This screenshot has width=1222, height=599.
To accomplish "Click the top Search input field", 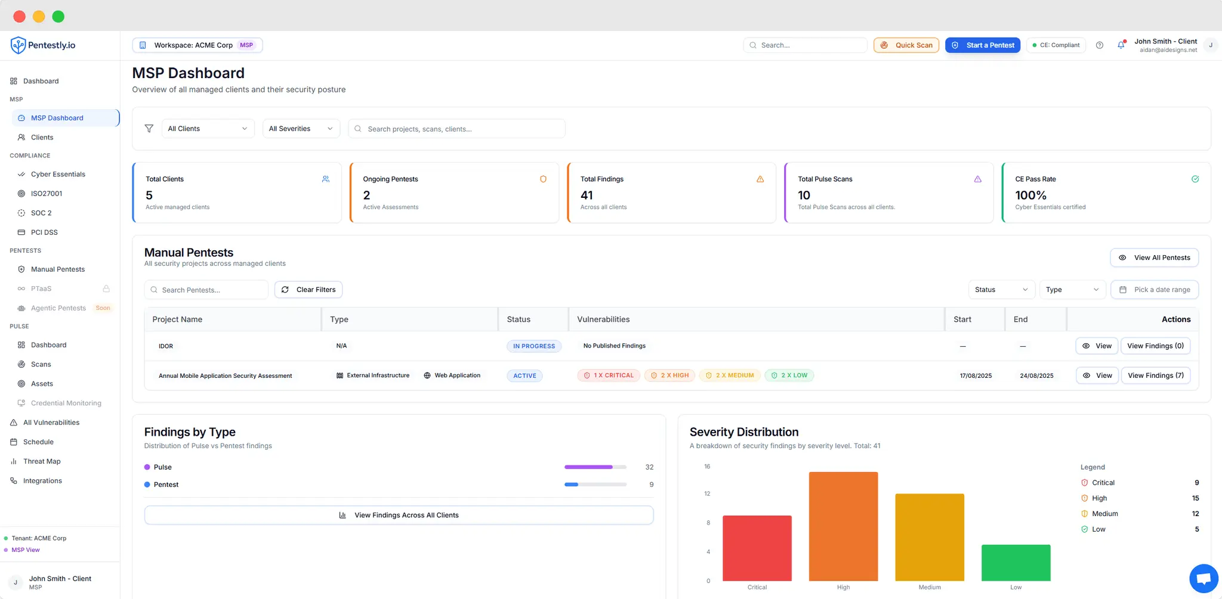I will (x=805, y=45).
